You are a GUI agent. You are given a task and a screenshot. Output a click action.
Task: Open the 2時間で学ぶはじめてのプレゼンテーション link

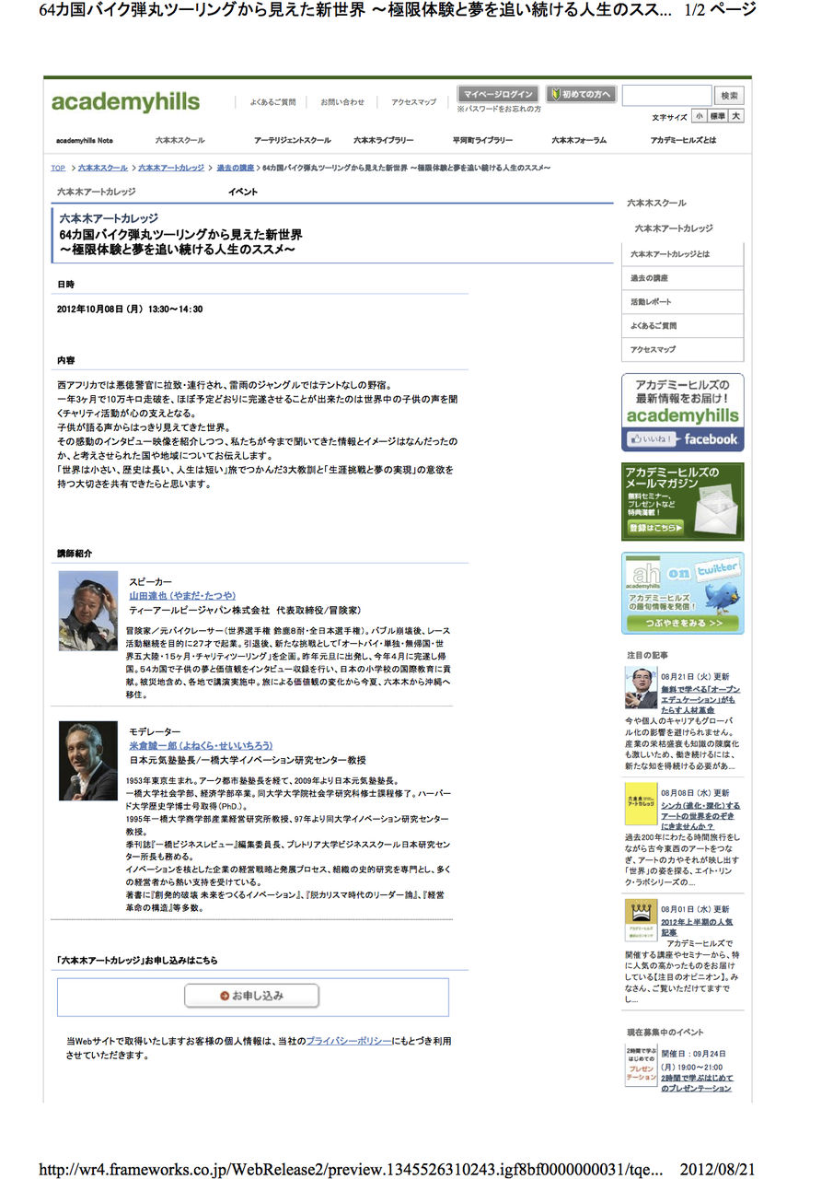[x=697, y=1082]
